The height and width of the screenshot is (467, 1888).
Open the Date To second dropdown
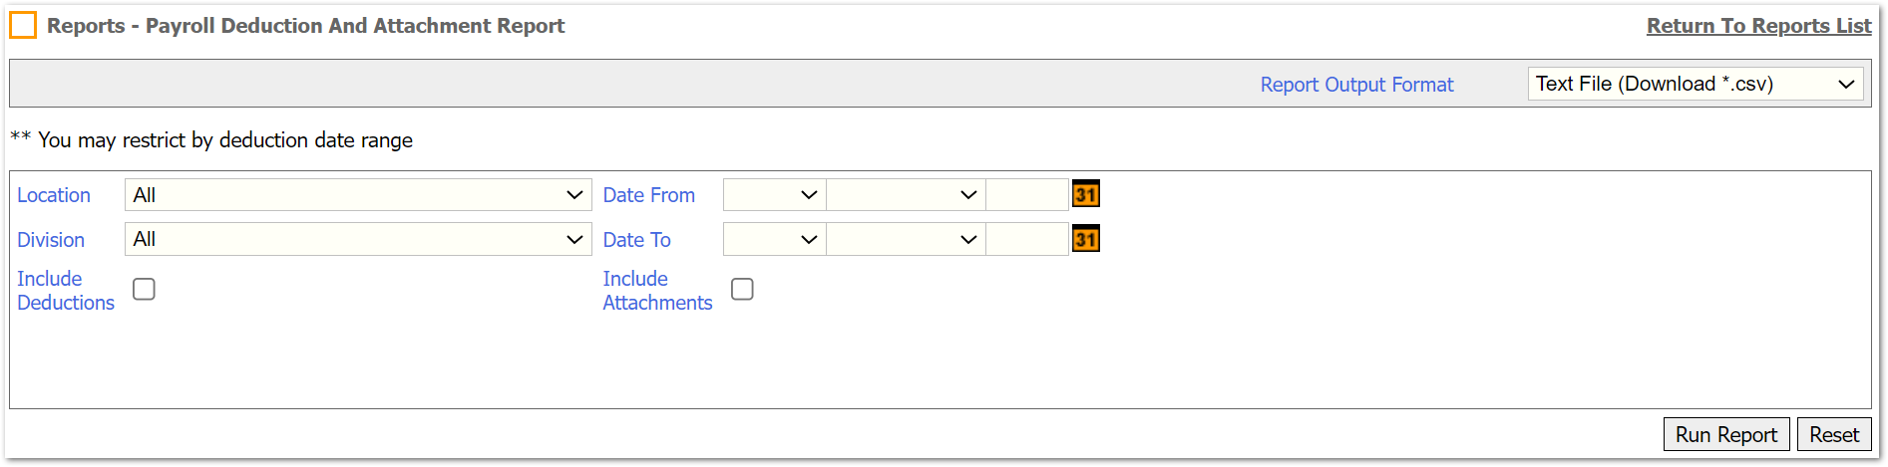point(906,239)
